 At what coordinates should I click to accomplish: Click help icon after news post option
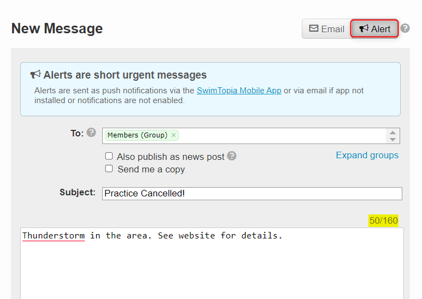click(x=231, y=156)
